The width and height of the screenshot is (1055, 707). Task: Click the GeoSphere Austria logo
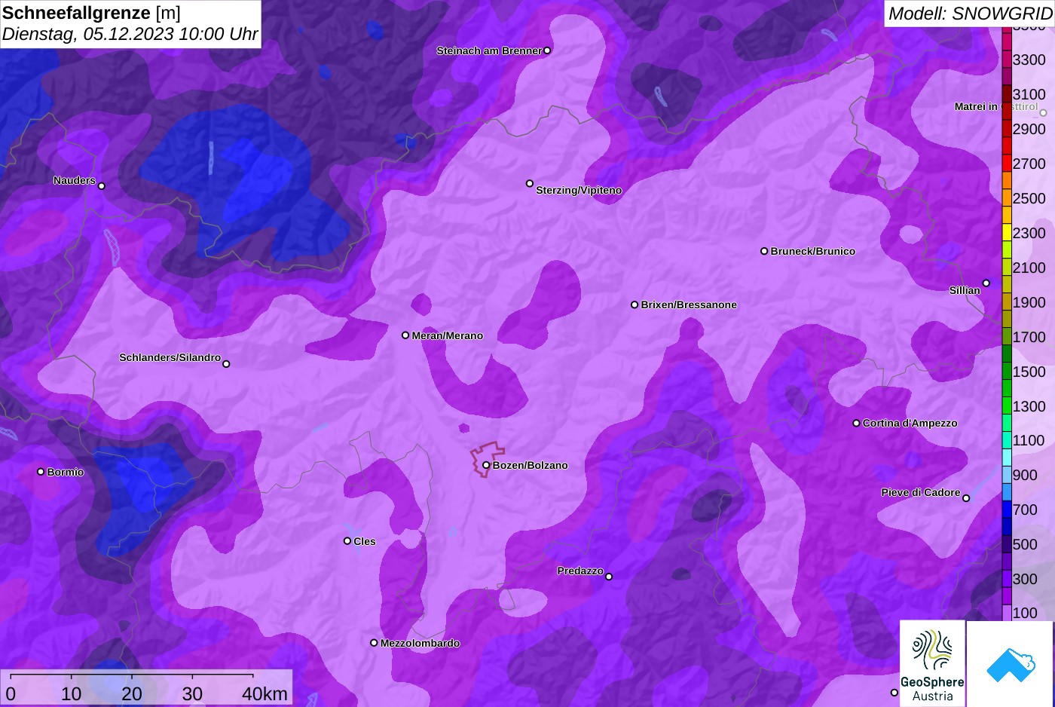(933, 663)
